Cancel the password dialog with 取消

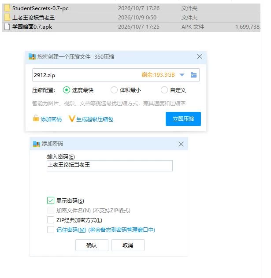pyautogui.click(x=128, y=245)
